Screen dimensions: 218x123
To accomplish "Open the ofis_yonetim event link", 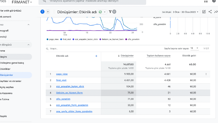I will coord(63,99).
